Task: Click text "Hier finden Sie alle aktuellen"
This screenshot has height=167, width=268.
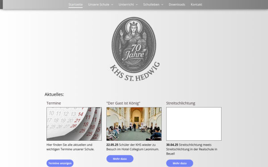Action: pyautogui.click(x=67, y=145)
